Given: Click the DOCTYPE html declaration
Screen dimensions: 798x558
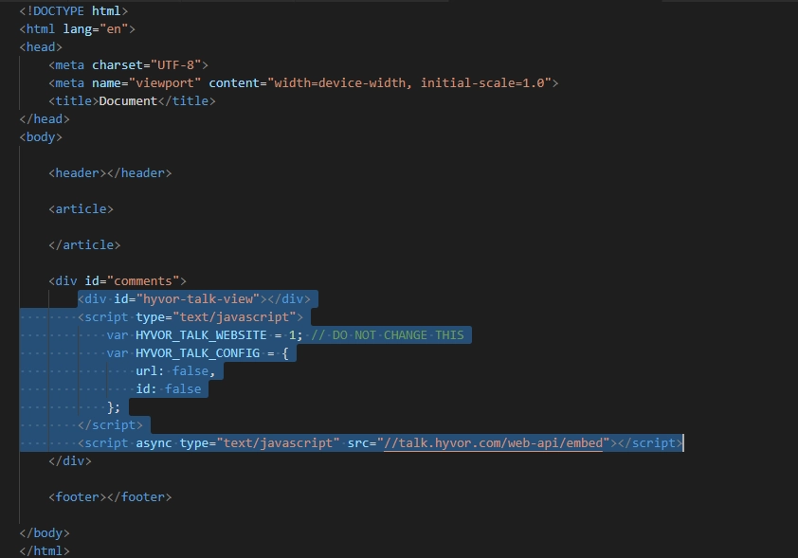Looking at the screenshot, I should click(74, 10).
